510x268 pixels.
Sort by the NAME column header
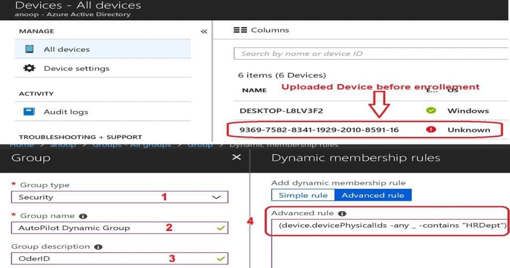255,90
